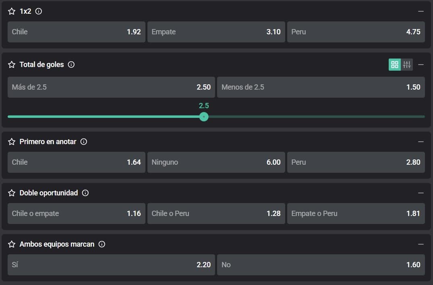Switch Total de goles to slider view

[407, 65]
